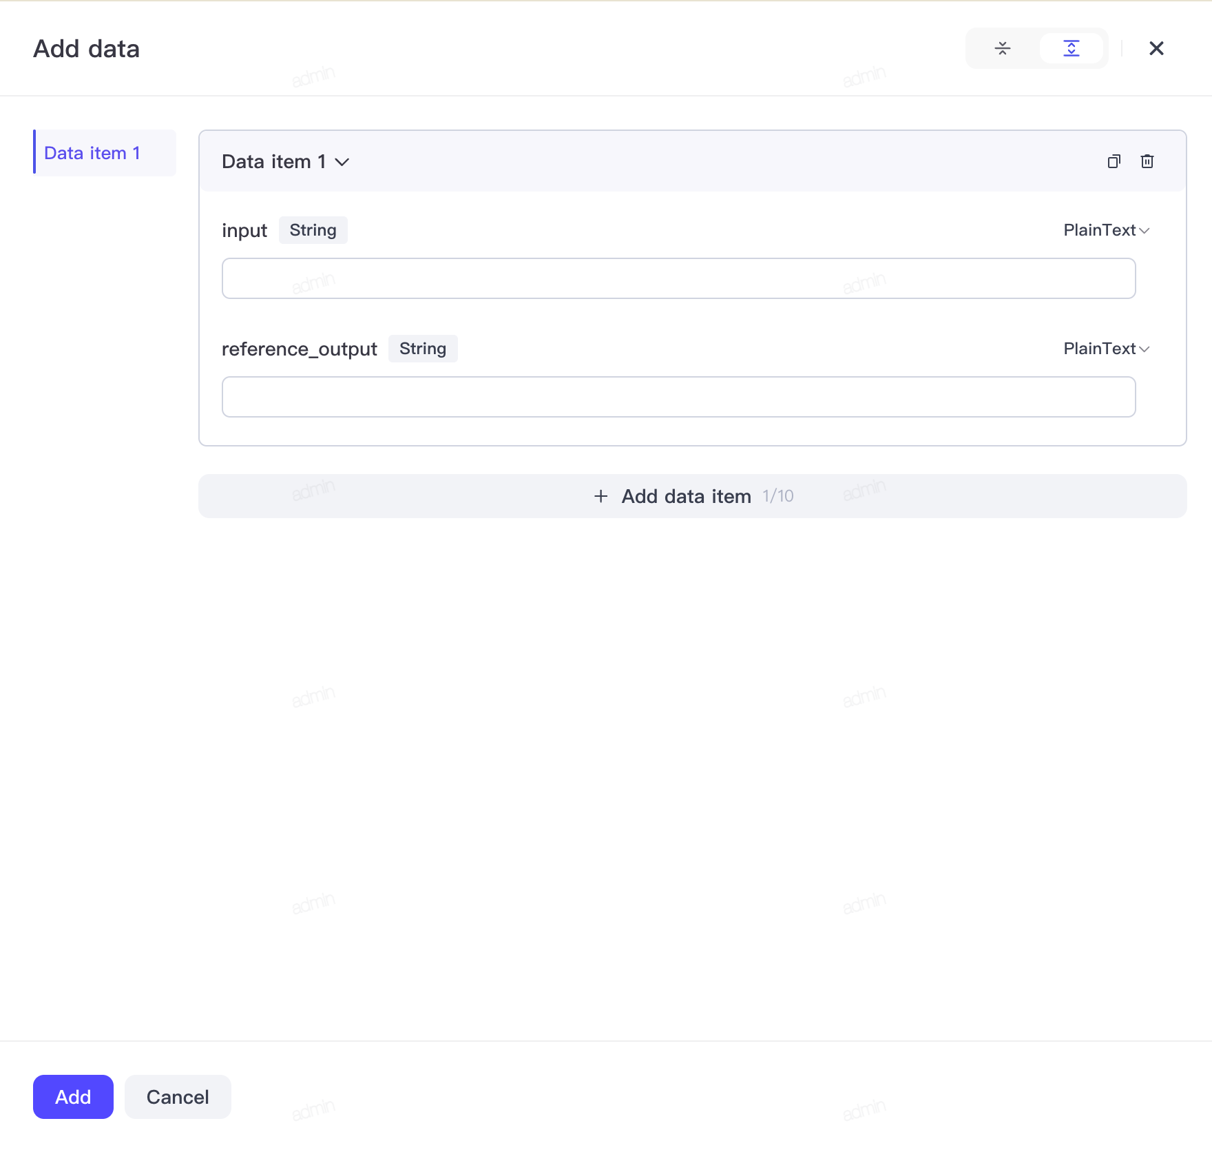This screenshot has height=1152, width=1212.
Task: Click the blue Add button
Action: point(73,1097)
